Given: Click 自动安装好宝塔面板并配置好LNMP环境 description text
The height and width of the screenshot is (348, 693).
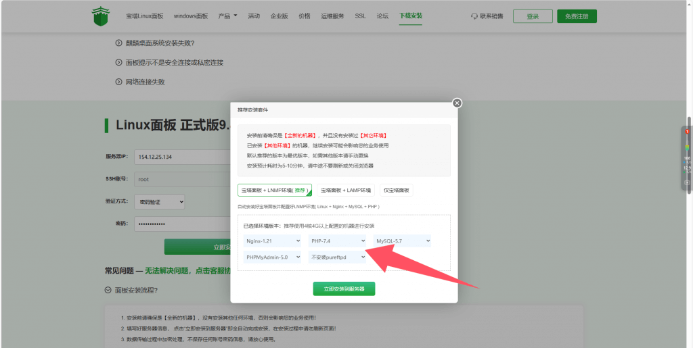Looking at the screenshot, I should coord(309,206).
